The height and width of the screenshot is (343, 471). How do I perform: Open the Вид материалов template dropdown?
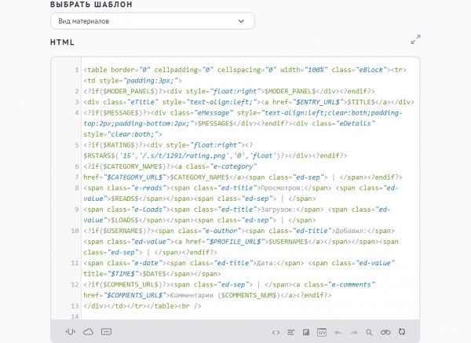[x=152, y=21]
